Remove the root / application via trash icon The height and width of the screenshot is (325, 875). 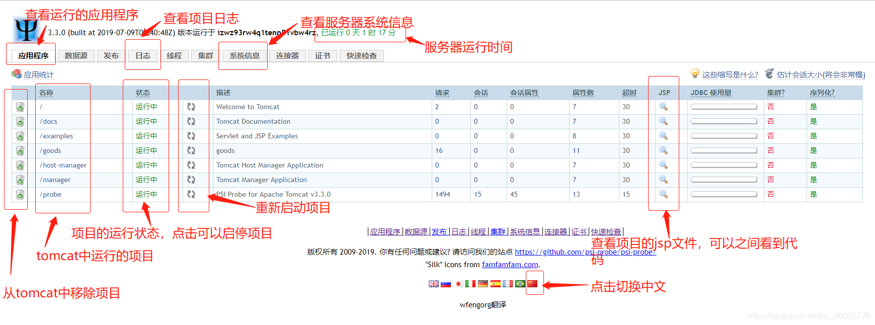point(20,107)
